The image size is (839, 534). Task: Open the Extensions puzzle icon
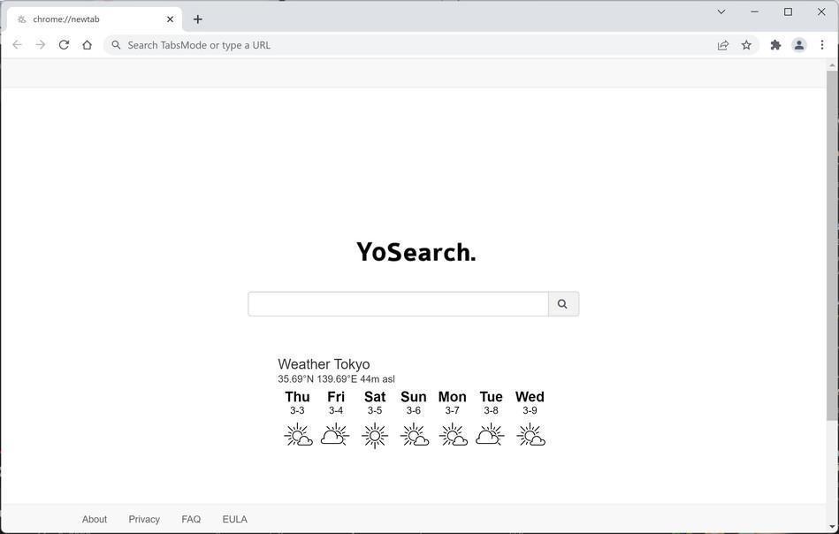[x=775, y=45]
